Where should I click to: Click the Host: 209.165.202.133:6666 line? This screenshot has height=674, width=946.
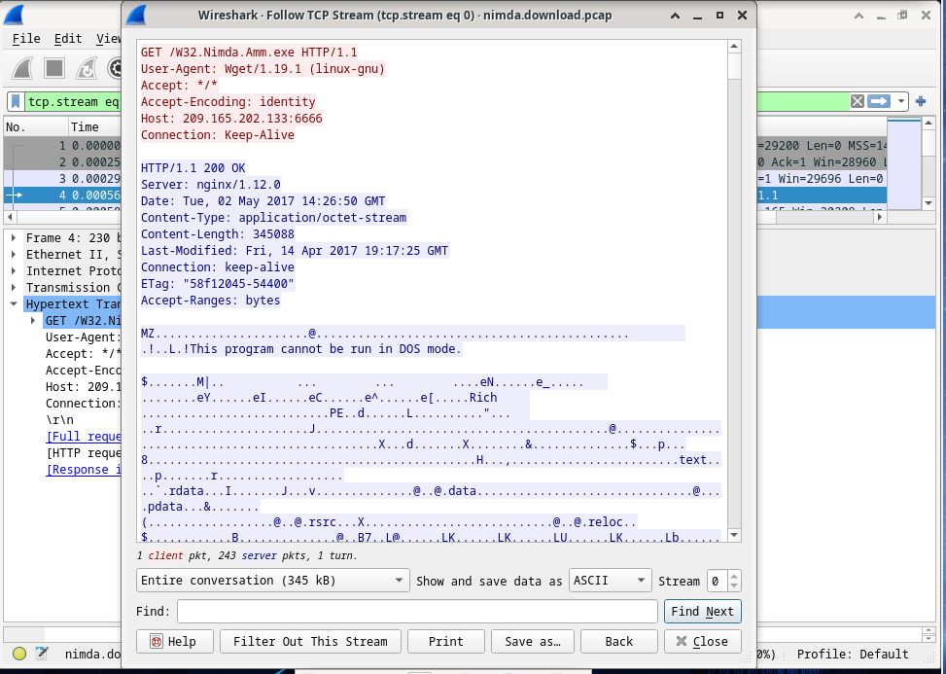(x=231, y=119)
